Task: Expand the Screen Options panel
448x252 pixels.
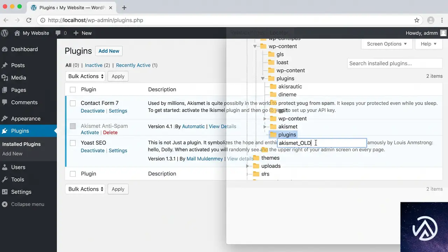Action: [x=387, y=44]
